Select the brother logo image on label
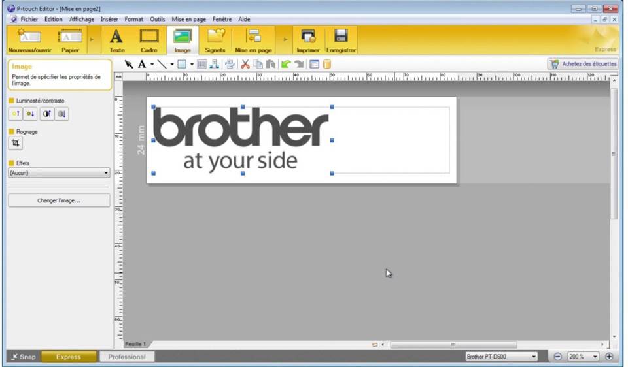628x367 pixels. click(x=242, y=140)
